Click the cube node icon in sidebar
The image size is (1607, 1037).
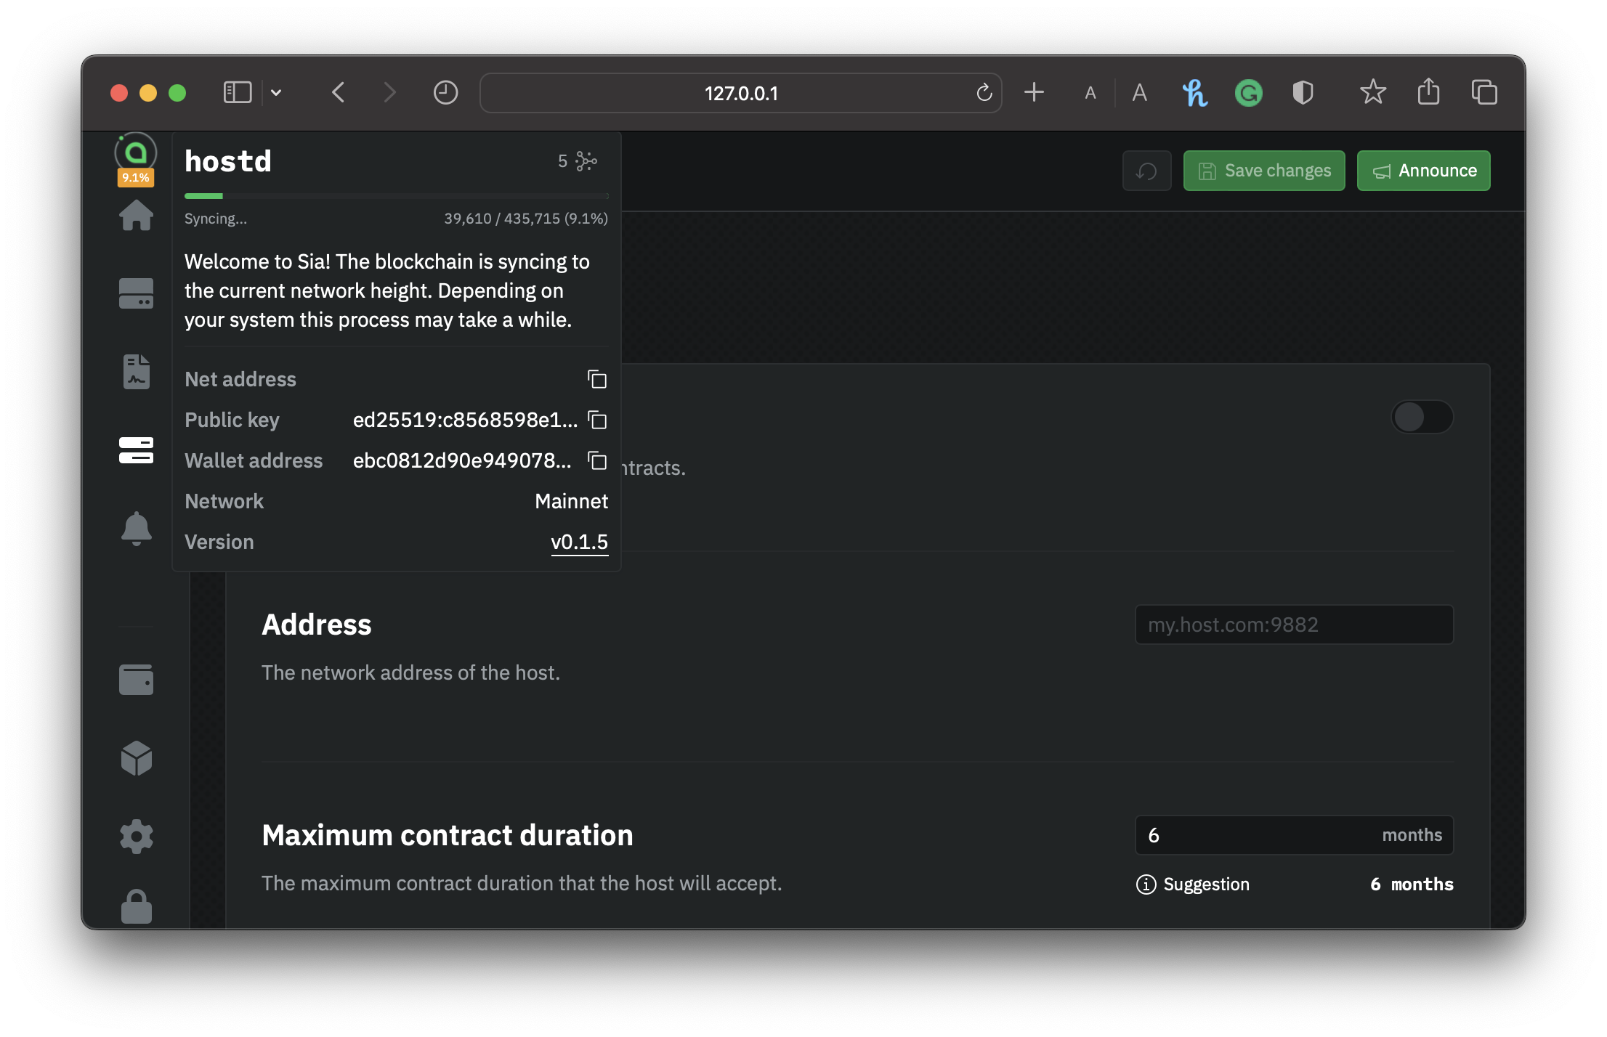(136, 758)
